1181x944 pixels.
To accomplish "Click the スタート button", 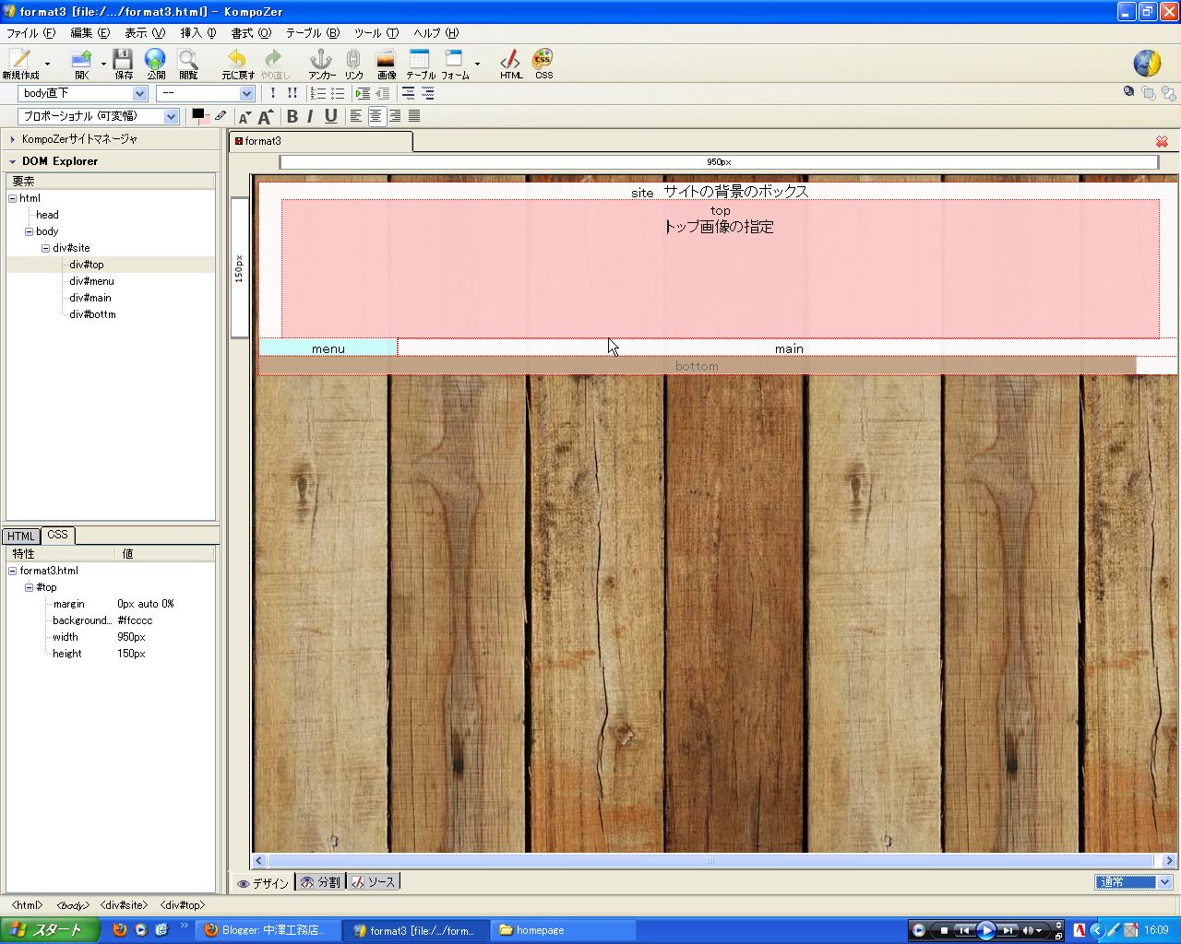I will [50, 930].
